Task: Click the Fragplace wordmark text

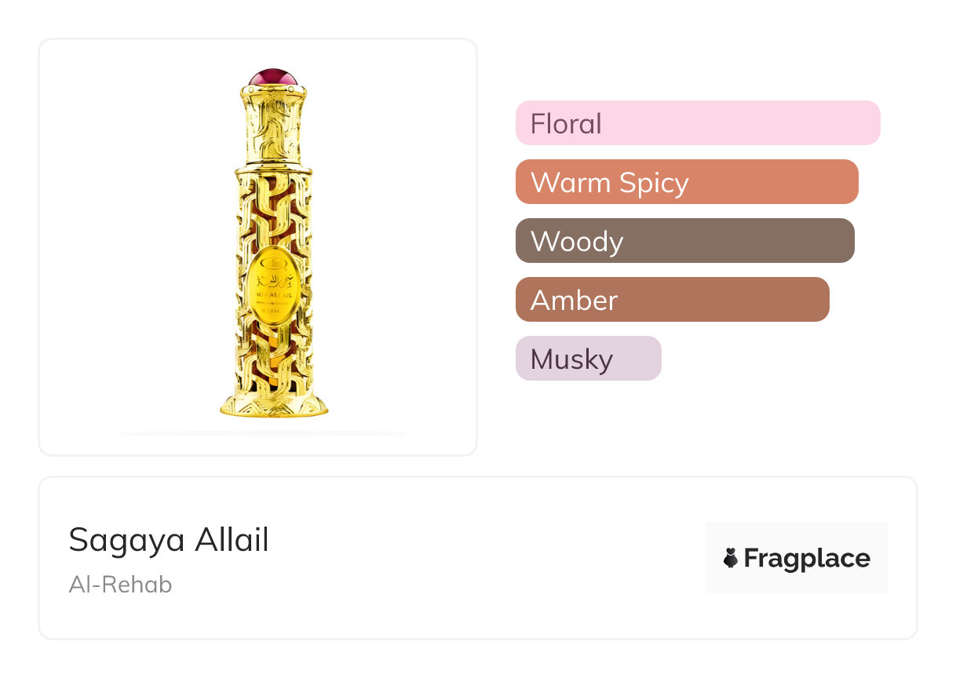Action: tap(807, 558)
